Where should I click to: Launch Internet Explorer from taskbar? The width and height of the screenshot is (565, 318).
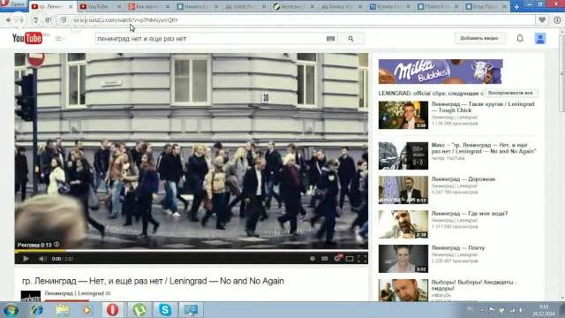[37, 310]
